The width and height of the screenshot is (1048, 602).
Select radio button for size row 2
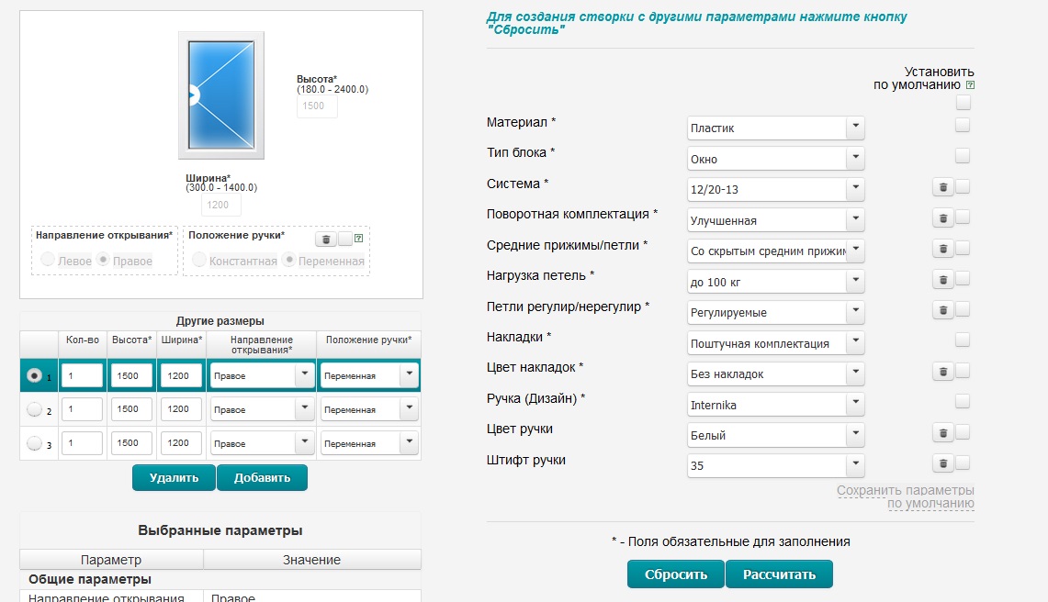coord(35,409)
